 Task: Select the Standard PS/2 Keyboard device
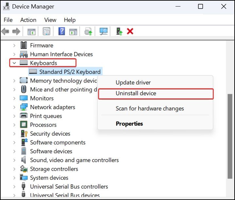(x=70, y=72)
